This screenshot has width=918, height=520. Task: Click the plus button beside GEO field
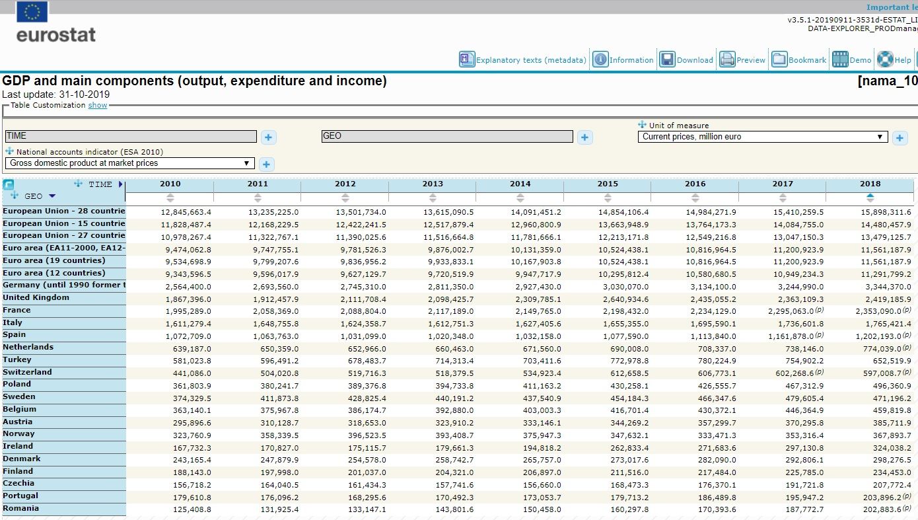pyautogui.click(x=584, y=137)
